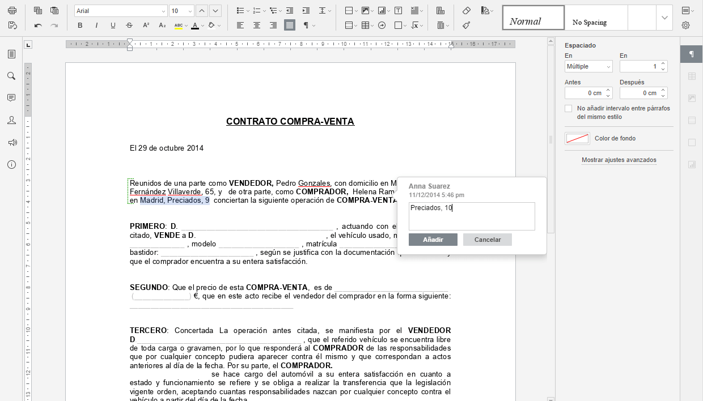Apply subscript formatting

163,25
